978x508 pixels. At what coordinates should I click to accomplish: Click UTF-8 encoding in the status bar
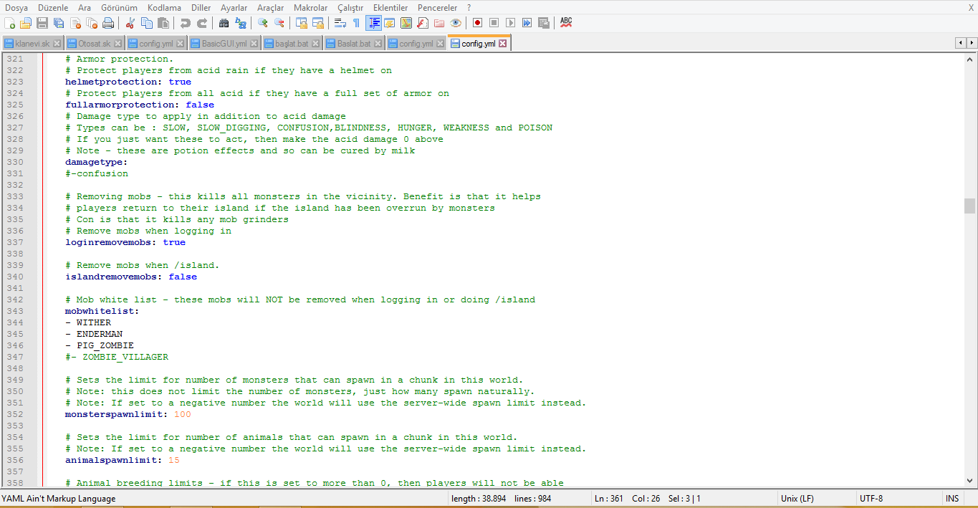(871, 499)
